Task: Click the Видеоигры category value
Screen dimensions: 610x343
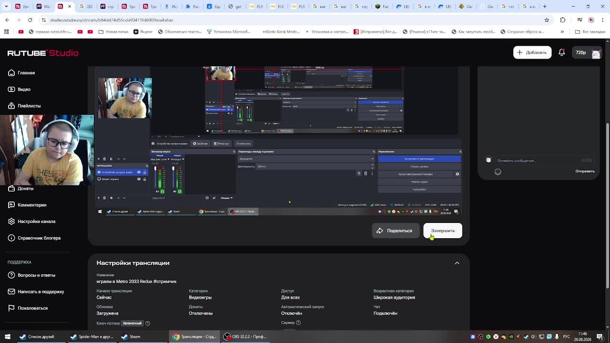Action: click(x=200, y=297)
